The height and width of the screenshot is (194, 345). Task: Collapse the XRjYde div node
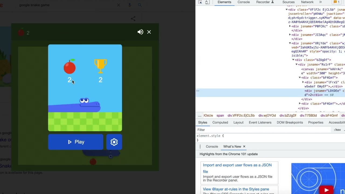290,43
